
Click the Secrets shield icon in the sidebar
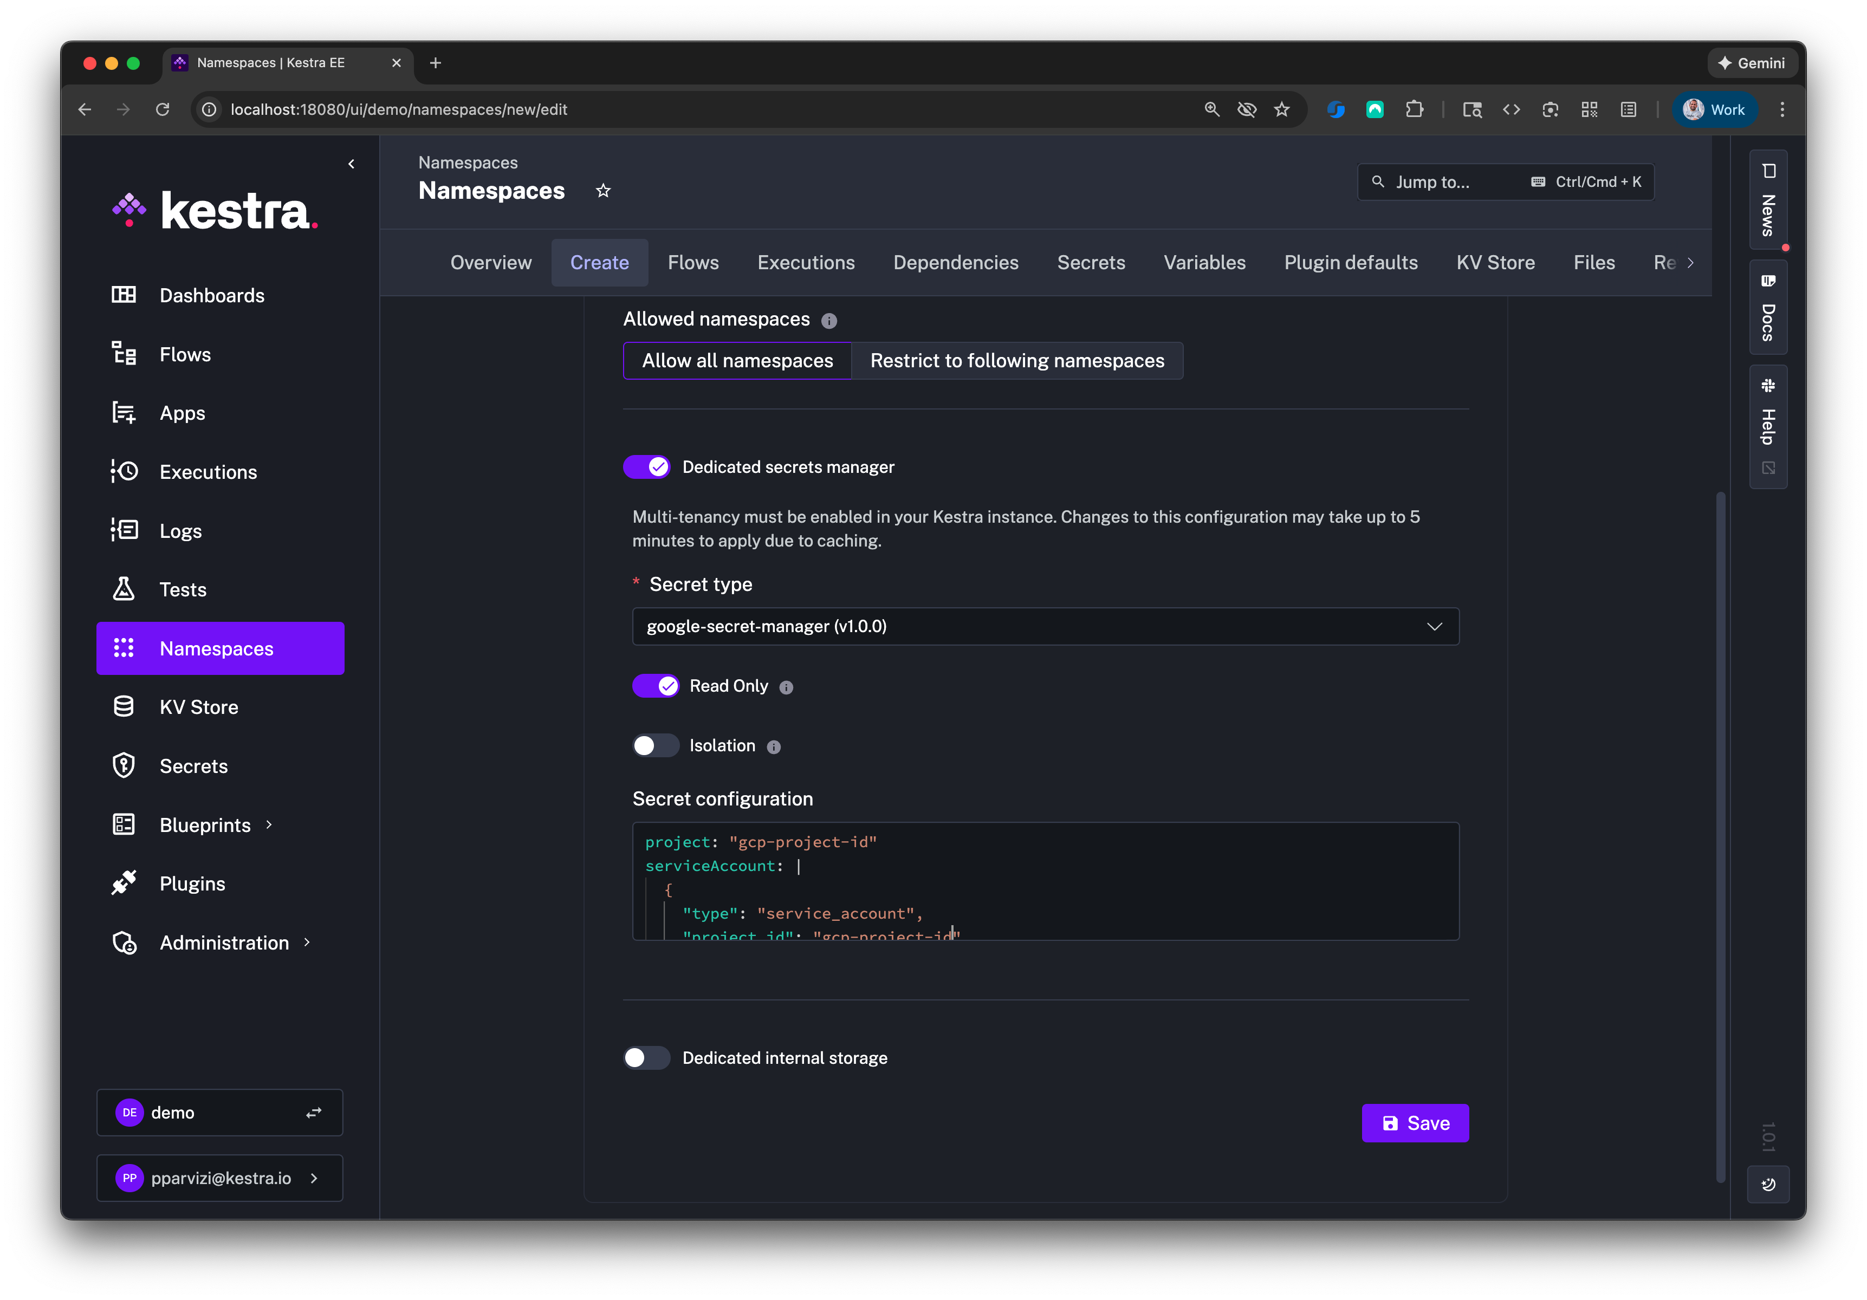click(124, 765)
